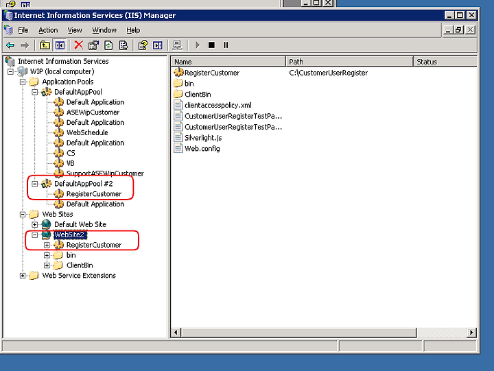Select WebSite2 in the tree
494x371 pixels.
(69, 235)
